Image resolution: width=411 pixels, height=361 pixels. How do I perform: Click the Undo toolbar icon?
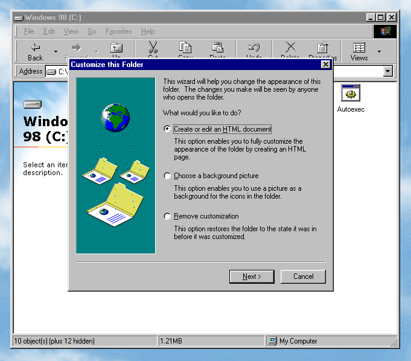tap(254, 47)
